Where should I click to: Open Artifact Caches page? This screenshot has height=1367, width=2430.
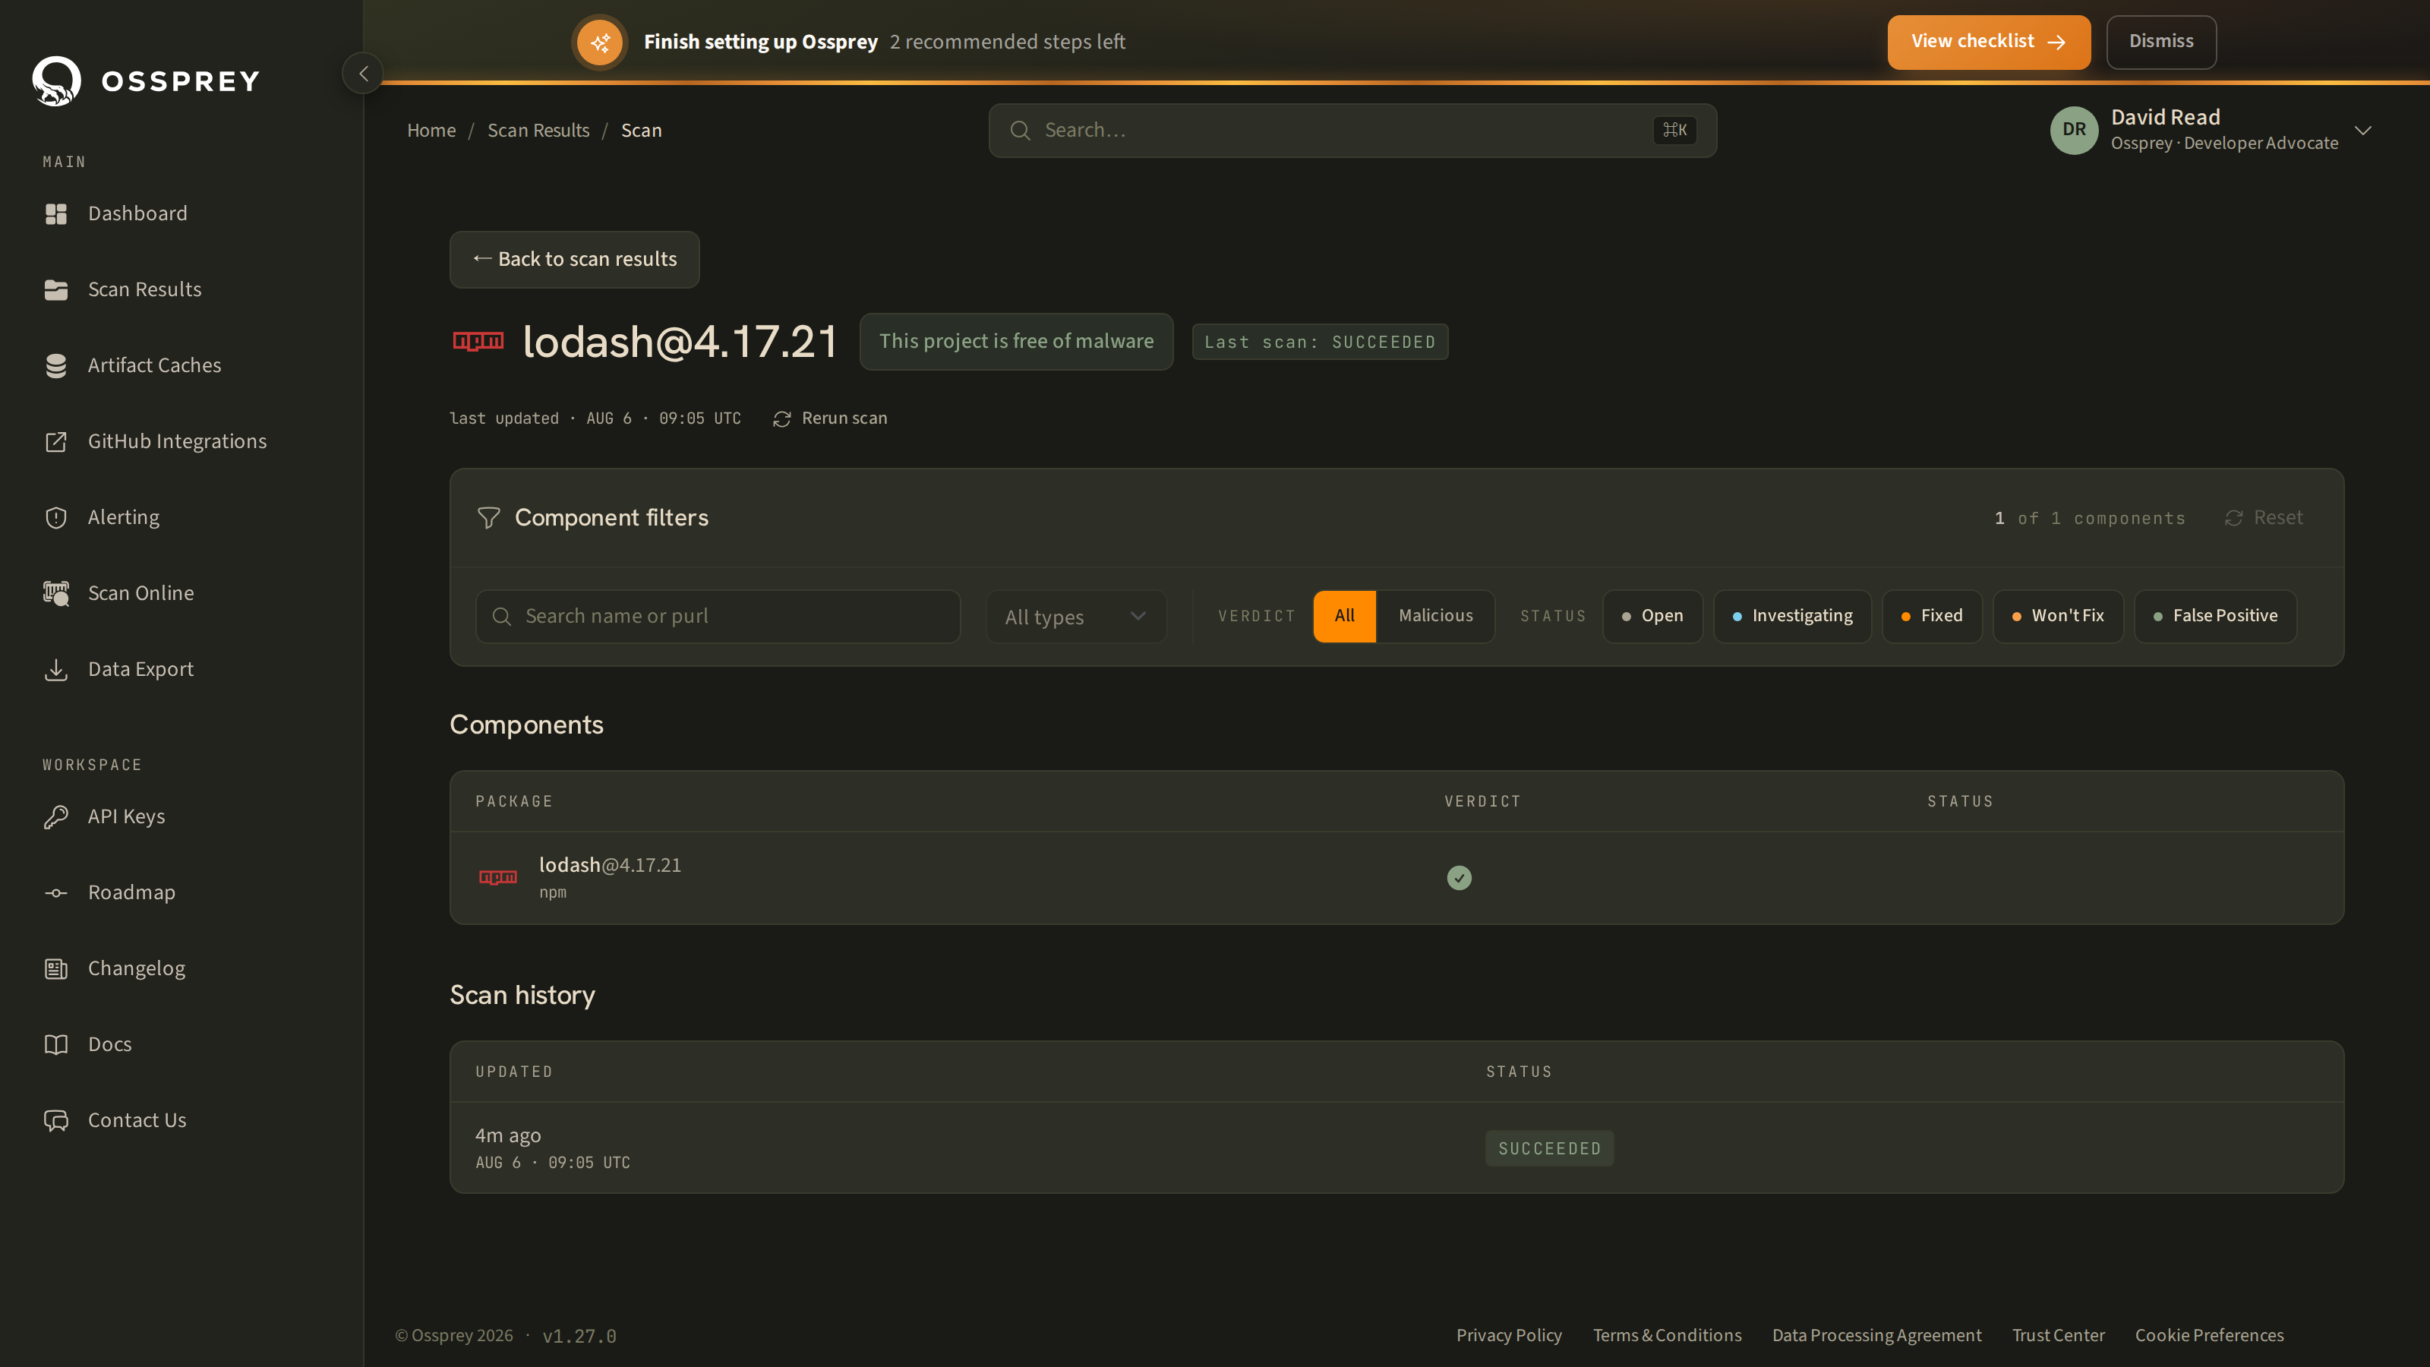pos(155,366)
